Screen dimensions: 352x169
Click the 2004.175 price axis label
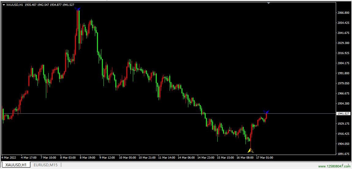tap(343, 63)
